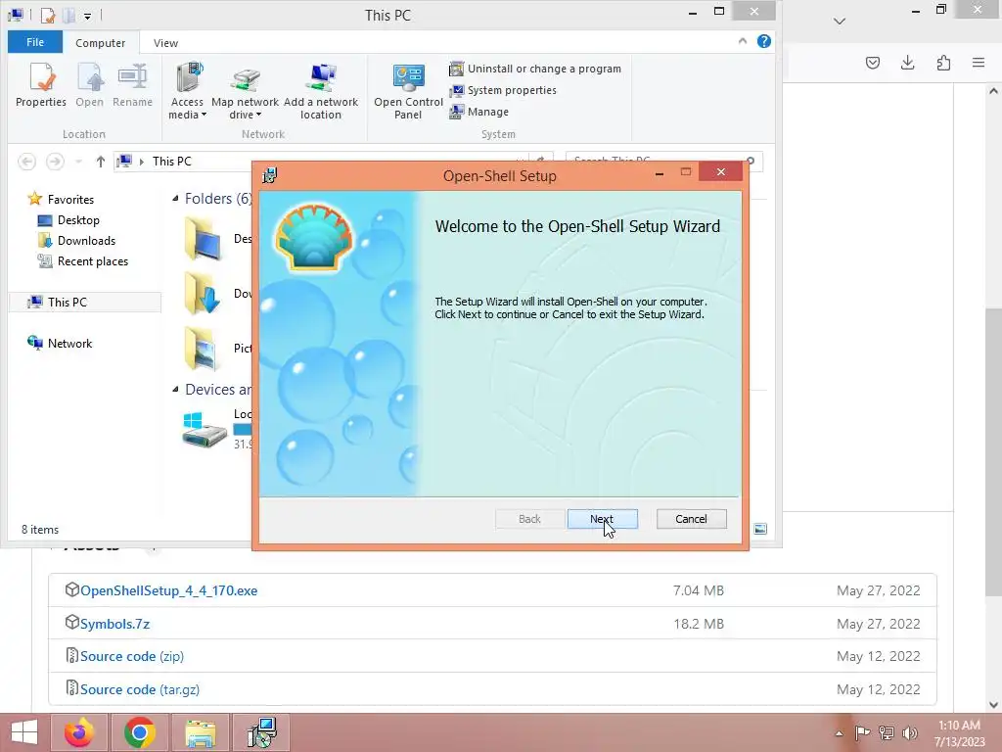Screen dimensions: 1002x752
Task: Open Firefox extensions puzzle icon
Action: pyautogui.click(x=943, y=63)
